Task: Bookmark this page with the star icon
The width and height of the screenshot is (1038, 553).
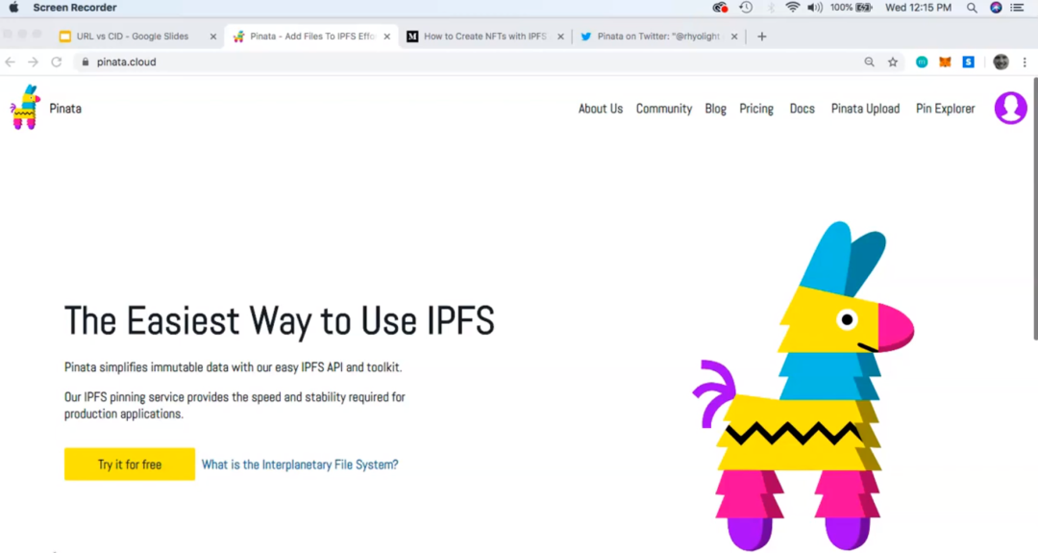Action: coord(892,62)
